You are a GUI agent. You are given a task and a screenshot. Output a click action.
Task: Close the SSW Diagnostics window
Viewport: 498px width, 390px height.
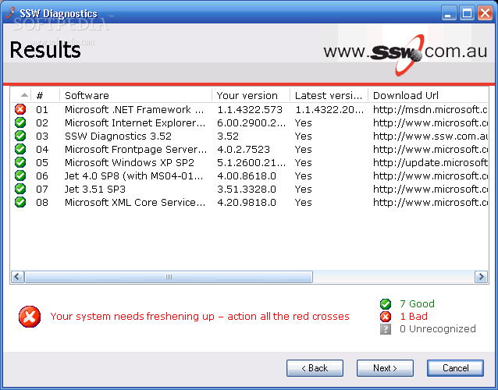[x=485, y=13]
